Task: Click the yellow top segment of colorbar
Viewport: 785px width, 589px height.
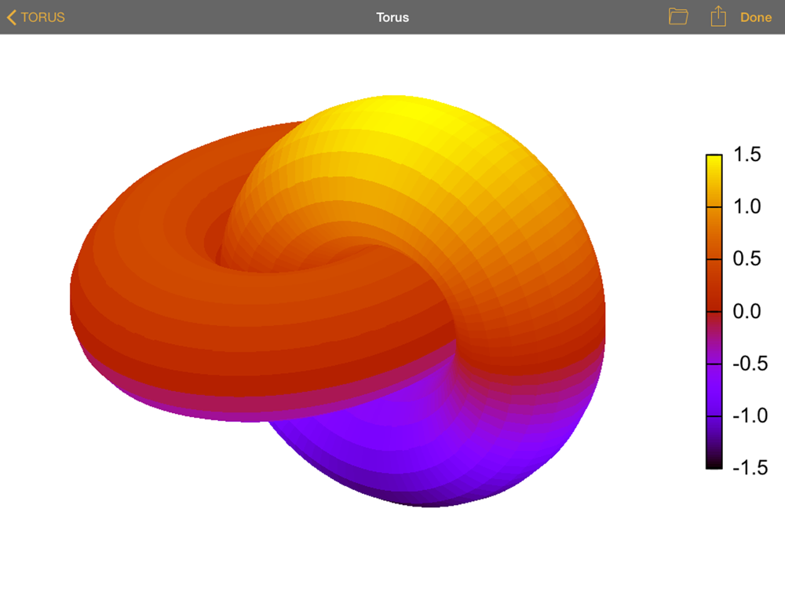Action: [714, 180]
